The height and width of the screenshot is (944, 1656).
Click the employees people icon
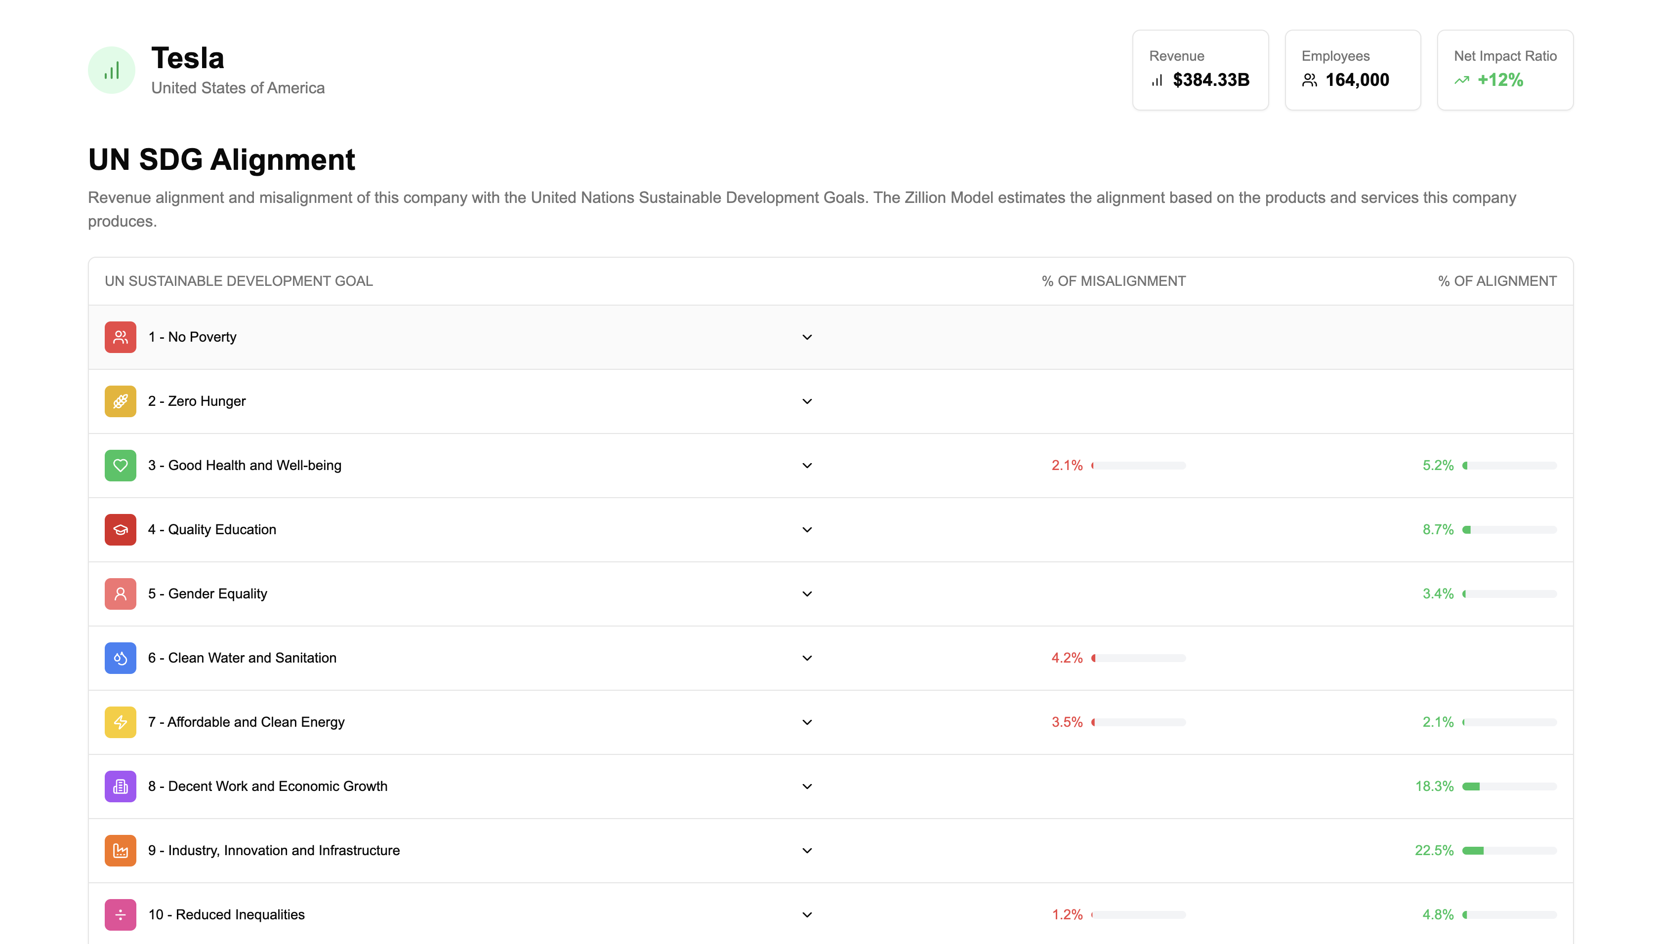pyautogui.click(x=1310, y=80)
